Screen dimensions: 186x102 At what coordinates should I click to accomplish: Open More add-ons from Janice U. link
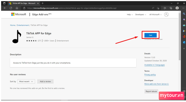[157, 84]
